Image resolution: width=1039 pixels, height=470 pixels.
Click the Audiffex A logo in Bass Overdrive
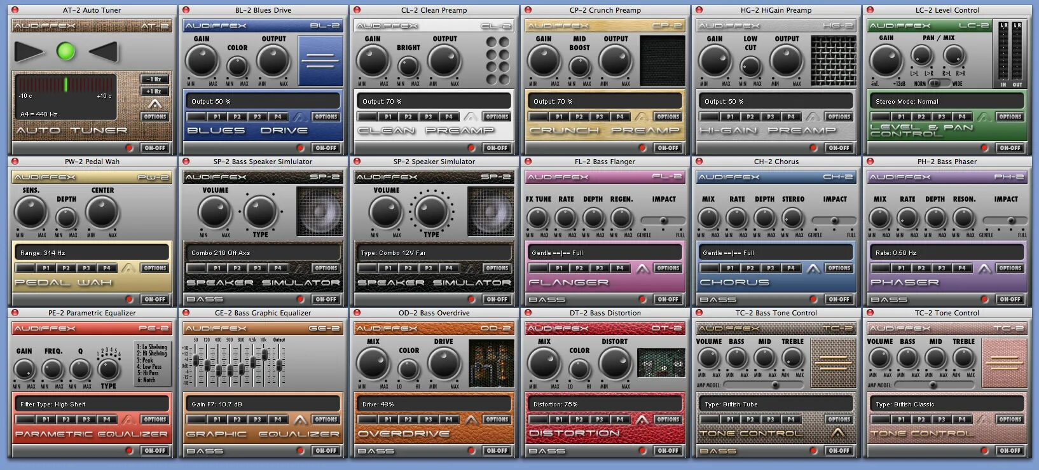(471, 420)
